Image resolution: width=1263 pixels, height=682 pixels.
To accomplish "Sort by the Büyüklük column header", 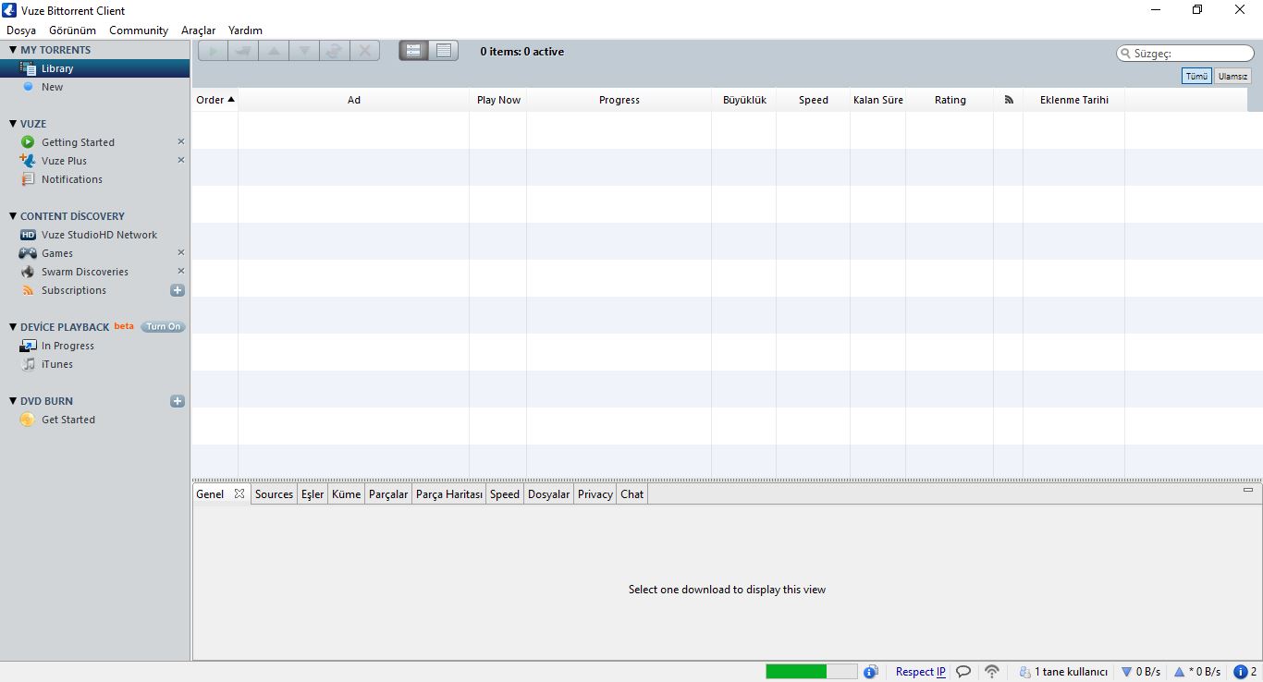I will pos(744,100).
